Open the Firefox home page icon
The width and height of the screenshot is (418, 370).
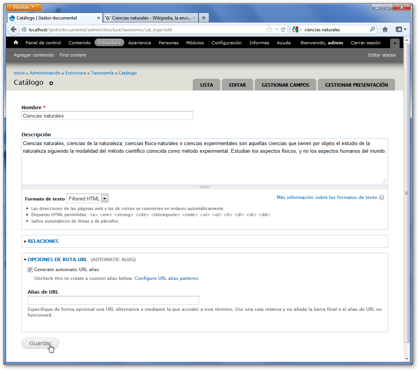385,29
